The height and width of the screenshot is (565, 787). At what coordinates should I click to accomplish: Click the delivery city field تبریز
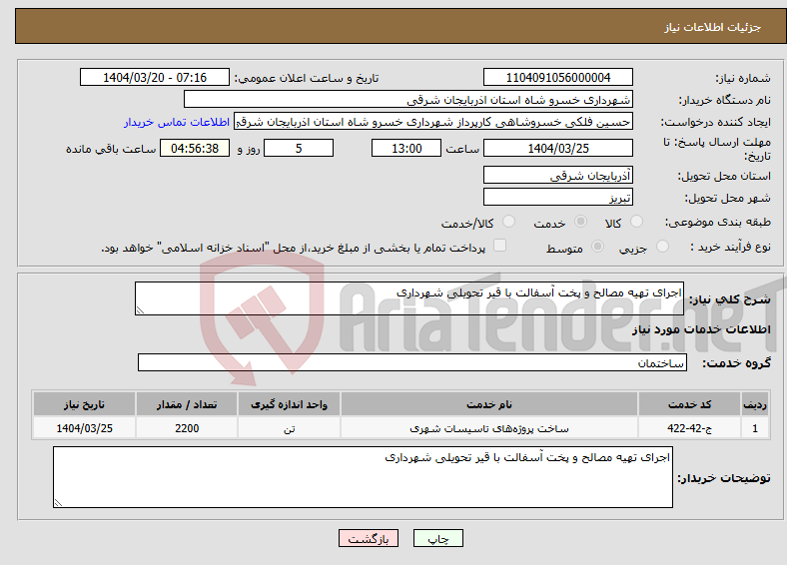(x=557, y=197)
